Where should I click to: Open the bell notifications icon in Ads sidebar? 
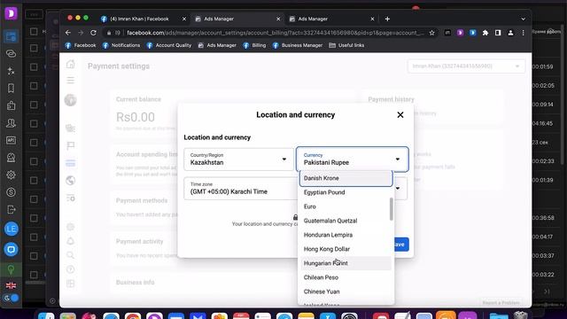pyautogui.click(x=71, y=241)
